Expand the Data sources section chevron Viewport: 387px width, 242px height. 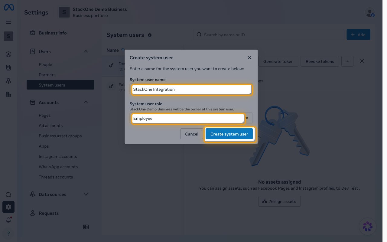[86, 195]
